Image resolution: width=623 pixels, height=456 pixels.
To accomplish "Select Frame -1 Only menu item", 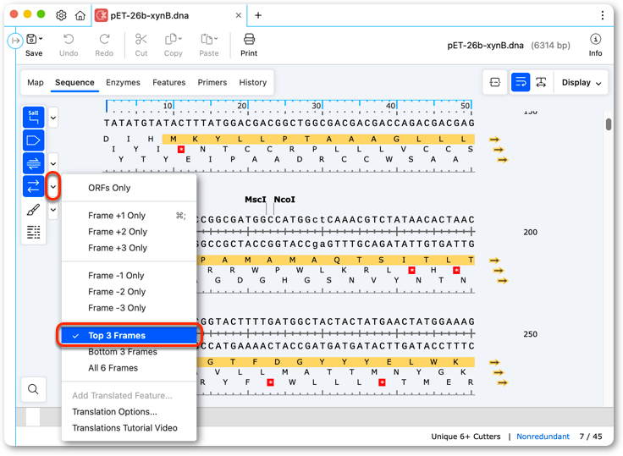I will pyautogui.click(x=130, y=275).
